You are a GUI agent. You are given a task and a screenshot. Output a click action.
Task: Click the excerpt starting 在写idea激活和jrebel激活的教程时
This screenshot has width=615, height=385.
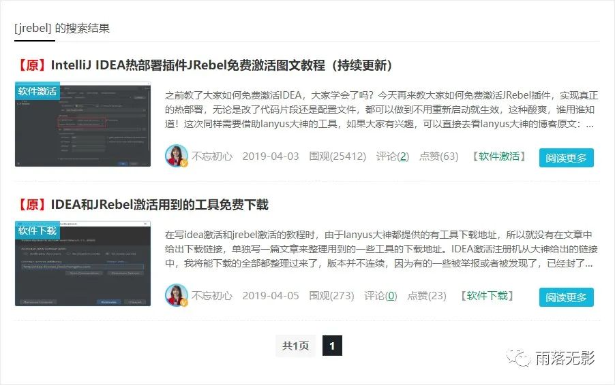coord(381,249)
